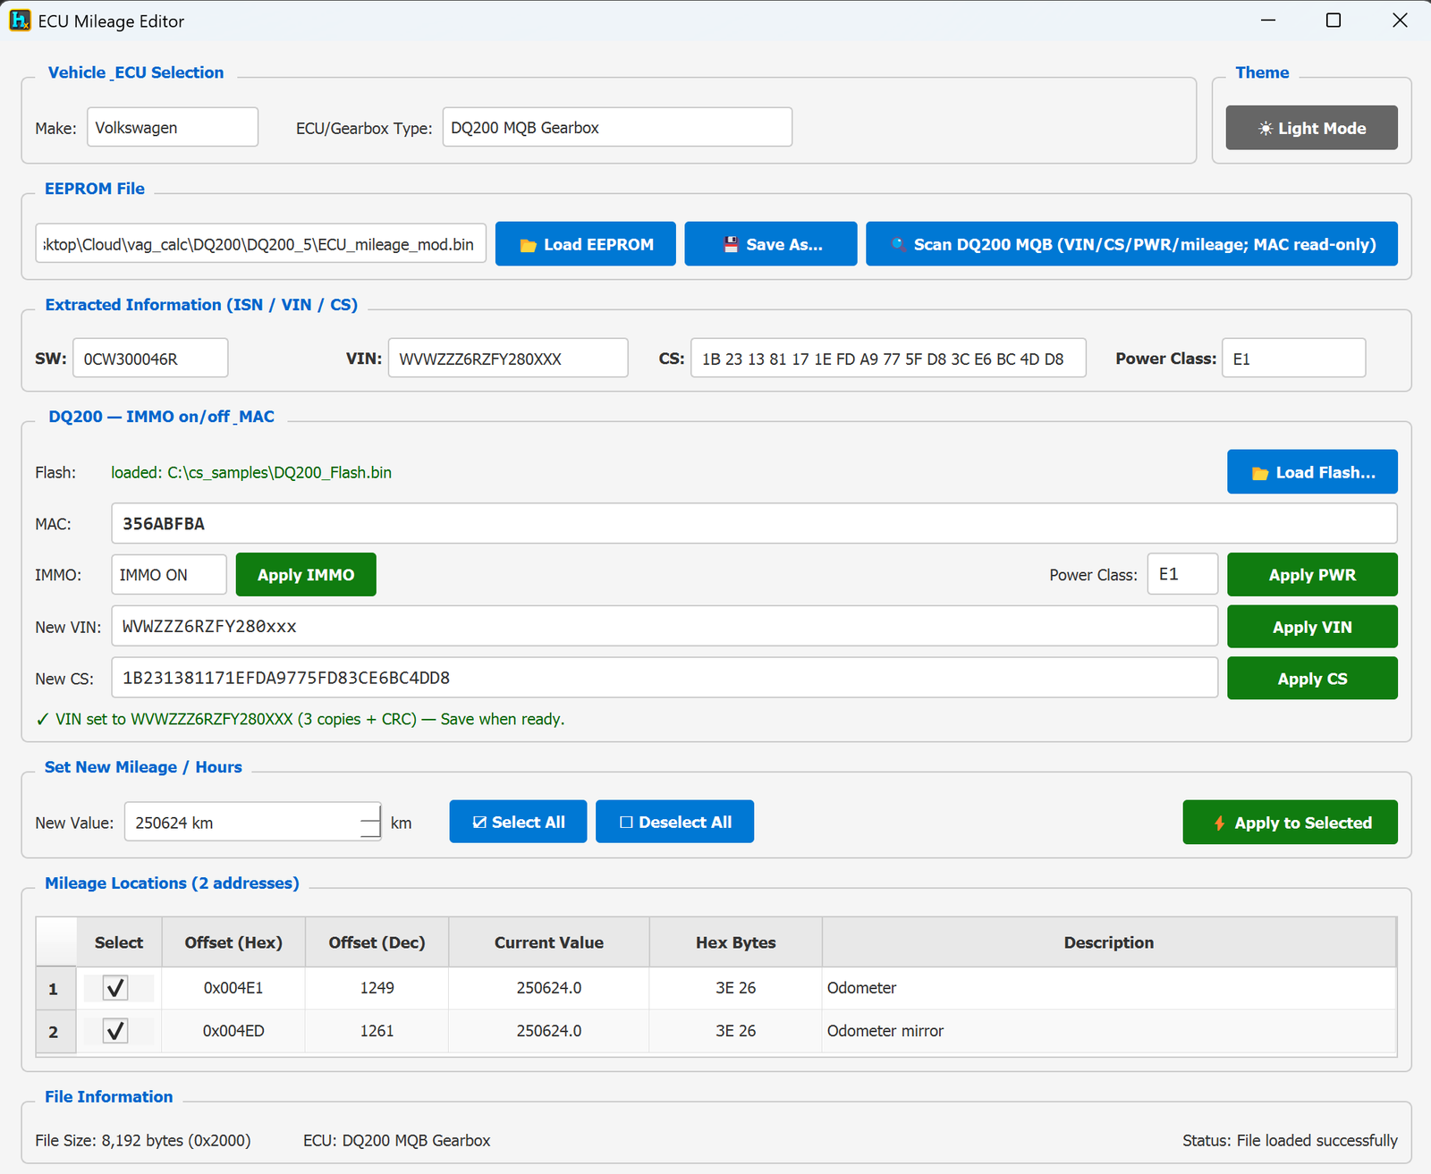Click the Apply PWR button

[x=1312, y=575]
